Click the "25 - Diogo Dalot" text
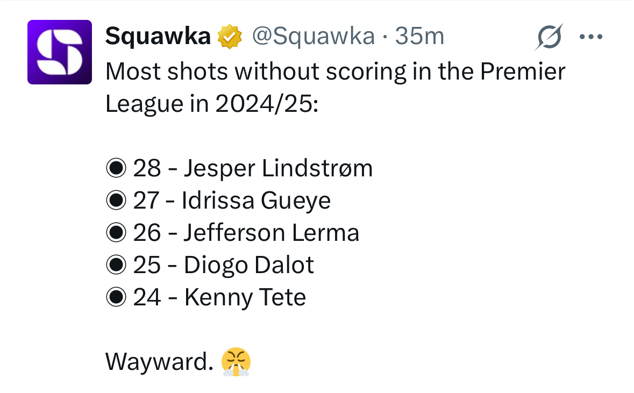This screenshot has width=634, height=393. [224, 266]
